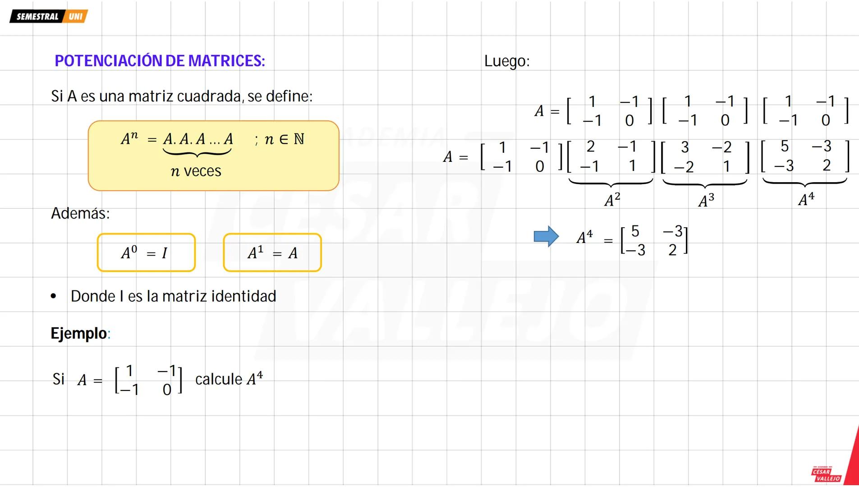This screenshot has width=859, height=487.
Task: Click the word Luego at top right
Action: click(x=506, y=61)
